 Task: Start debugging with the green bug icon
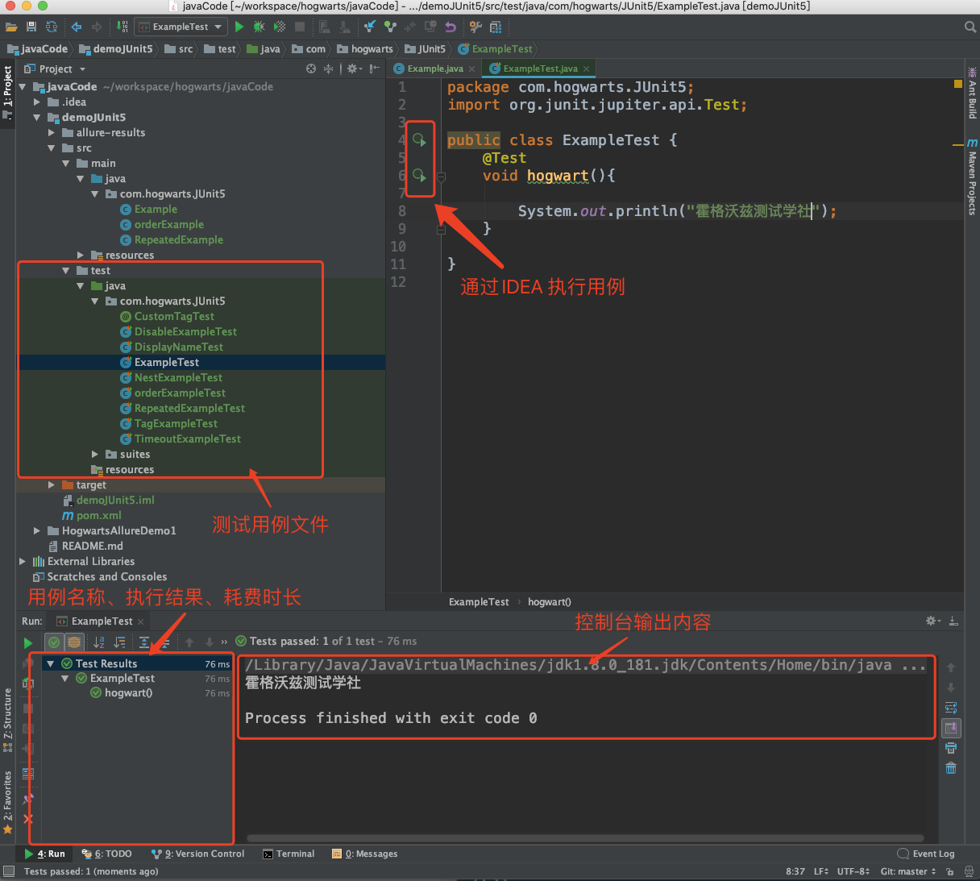pyautogui.click(x=259, y=27)
